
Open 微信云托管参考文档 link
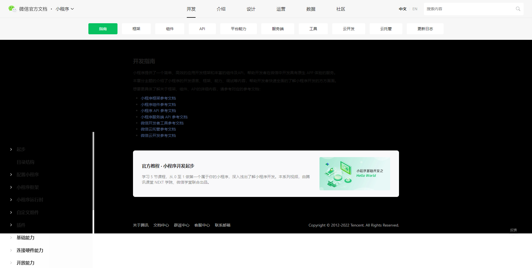pos(158,129)
